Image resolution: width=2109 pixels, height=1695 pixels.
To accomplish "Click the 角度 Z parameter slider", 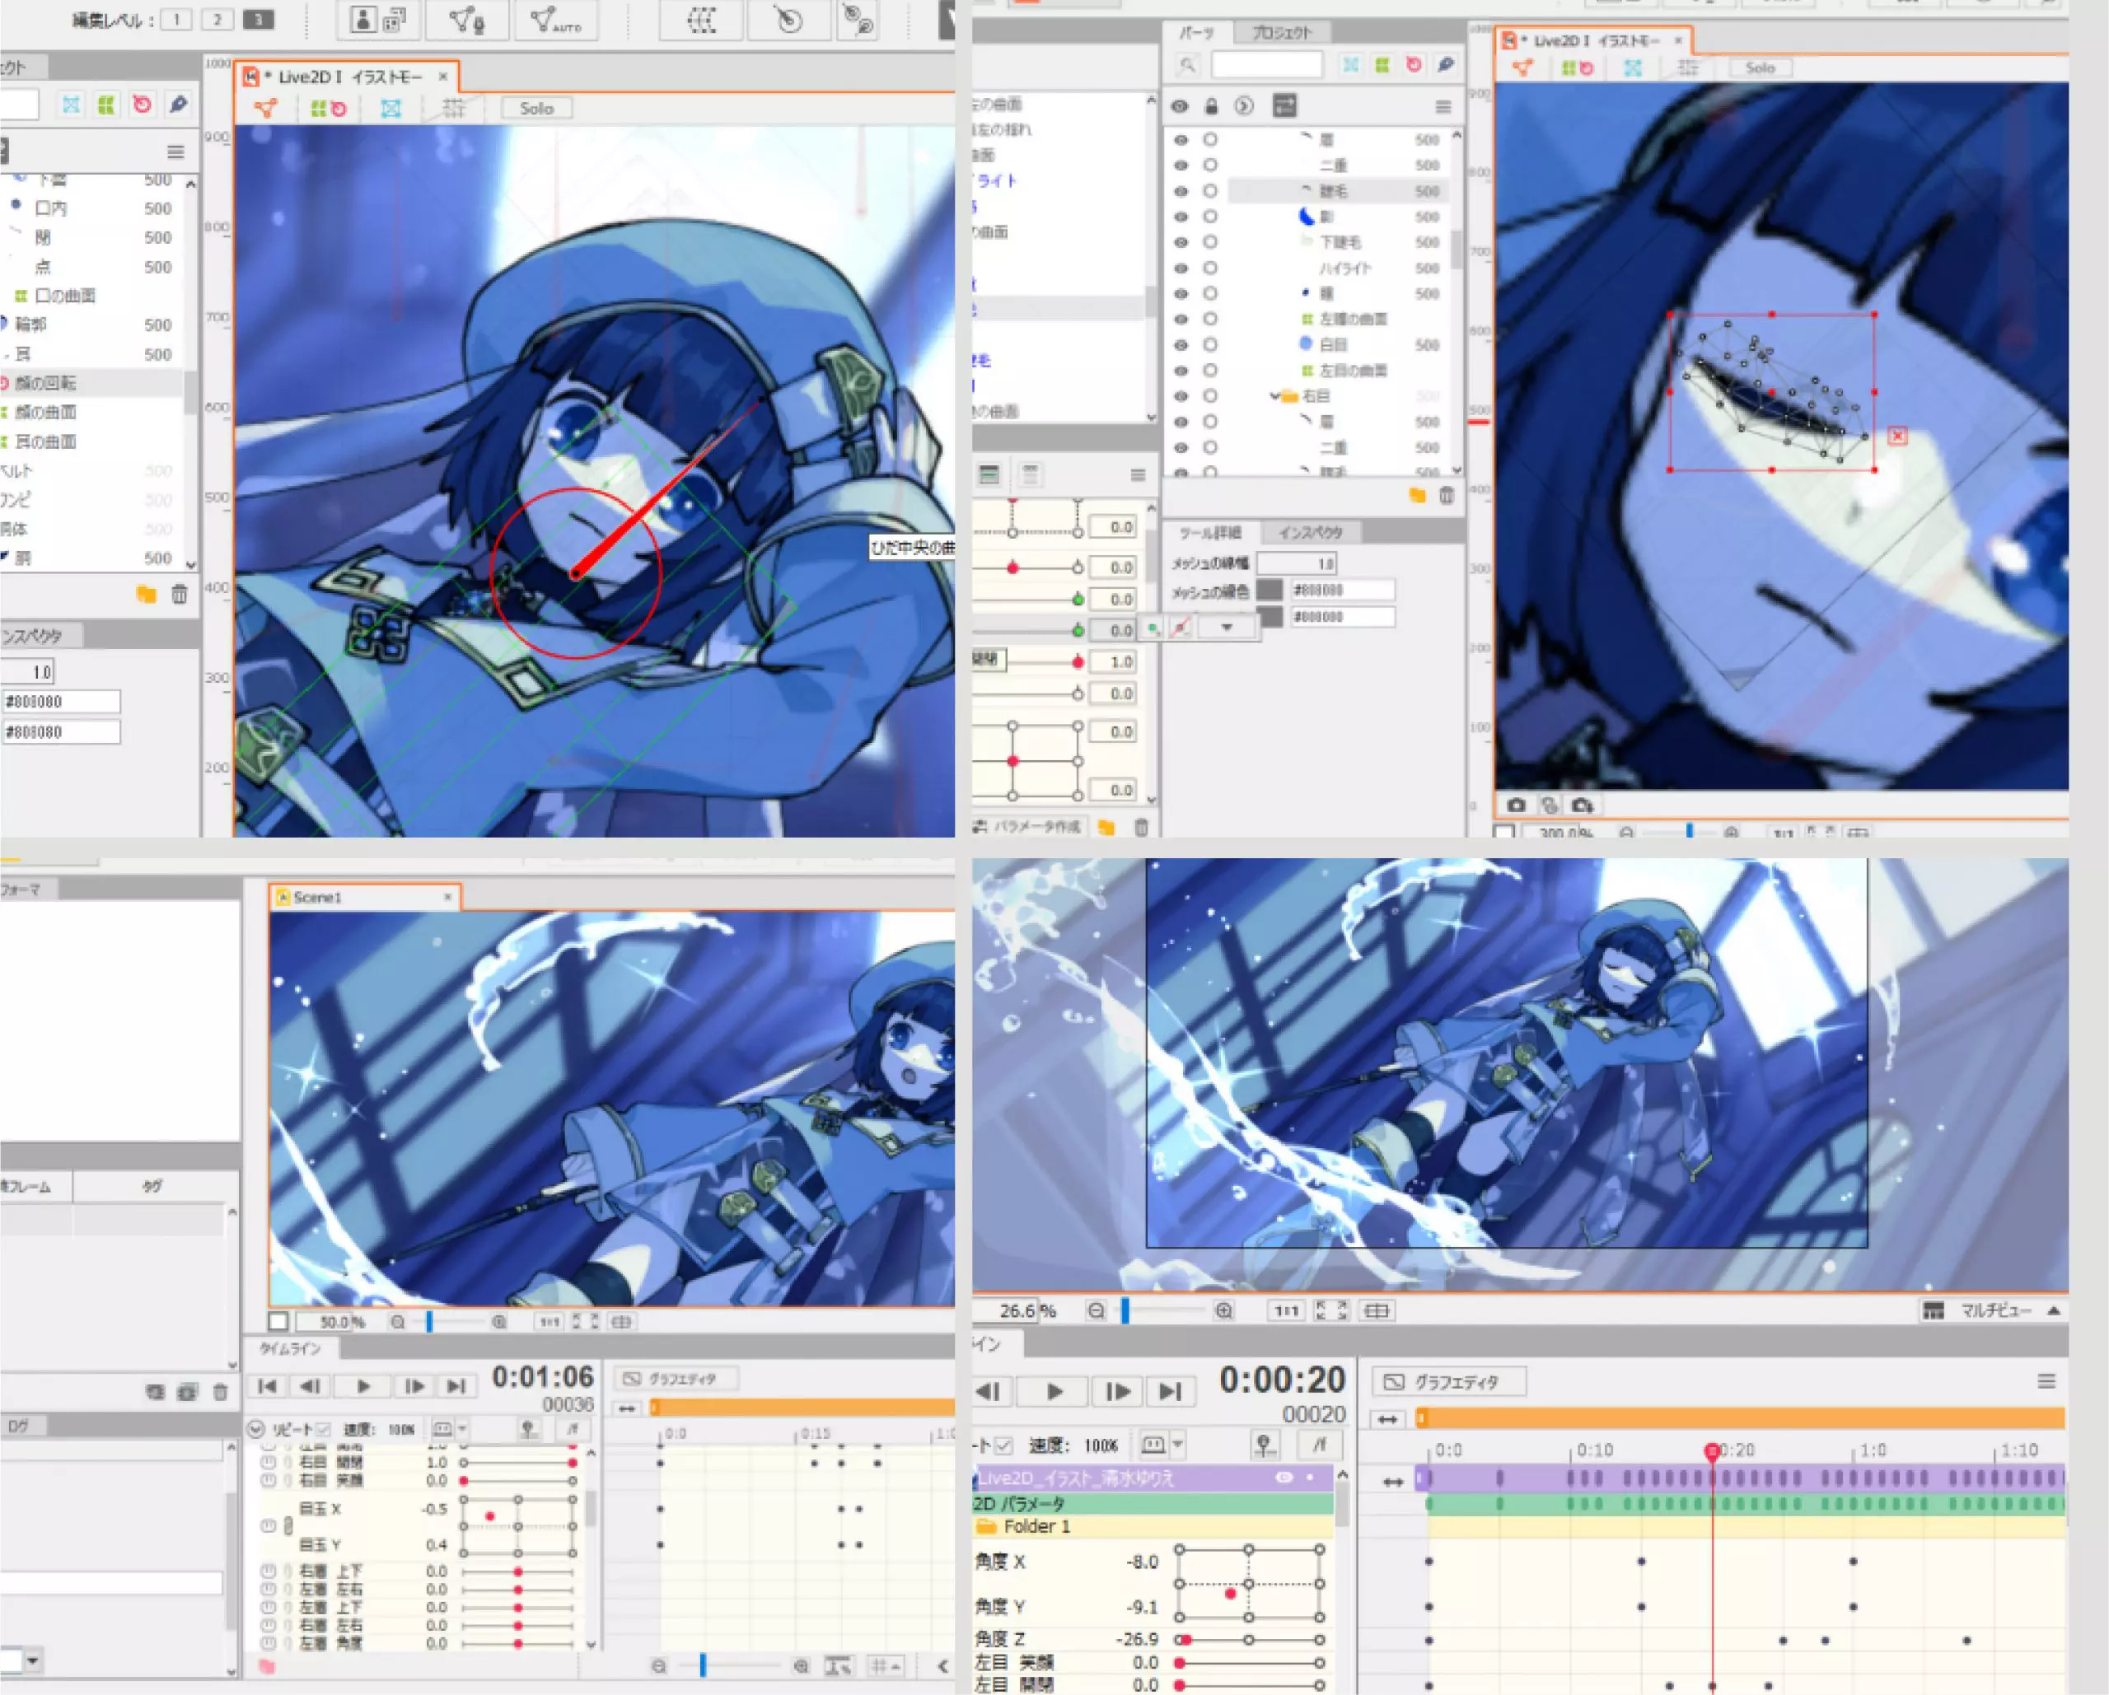I will coord(1249,1640).
